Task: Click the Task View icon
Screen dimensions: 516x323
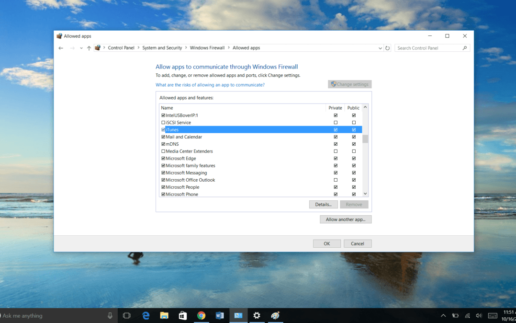Action: [127, 315]
